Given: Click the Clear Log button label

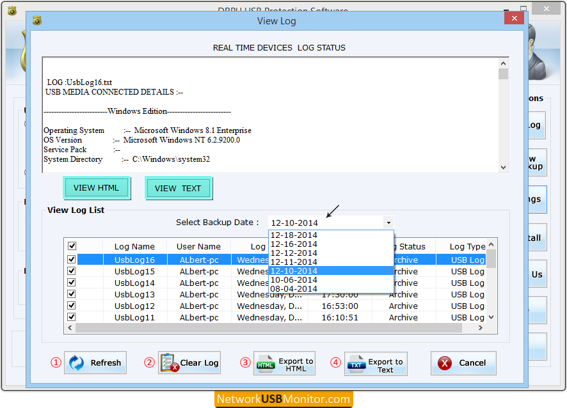Looking at the screenshot, I should pos(199,363).
